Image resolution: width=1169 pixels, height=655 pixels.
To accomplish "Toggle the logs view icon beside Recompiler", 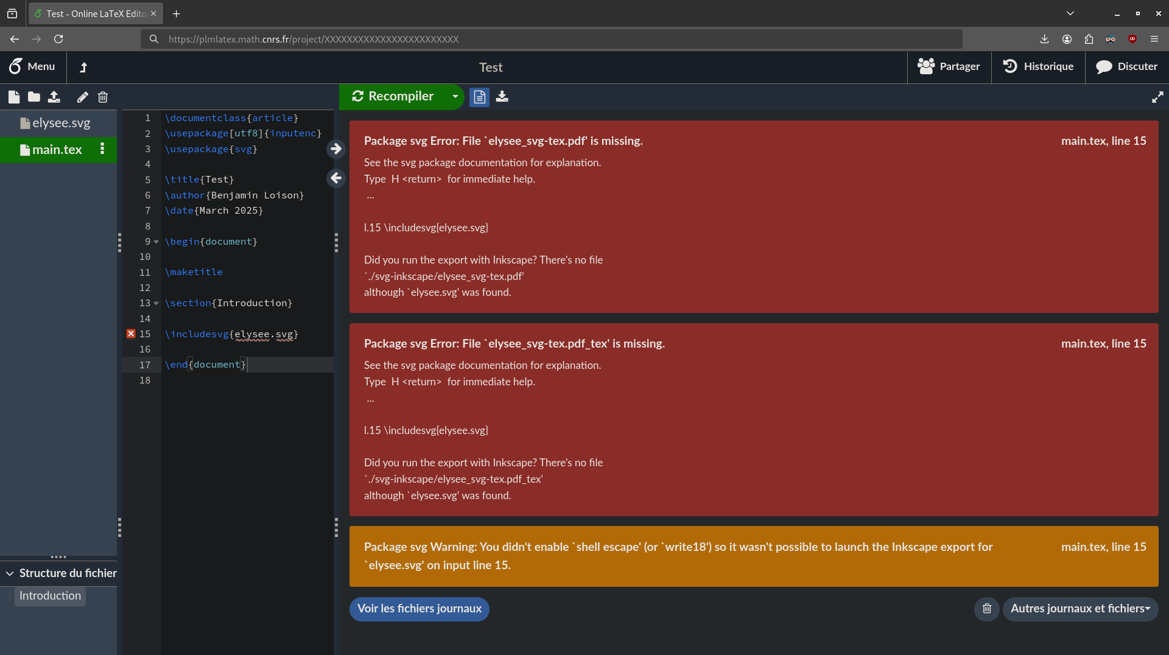I will 479,97.
